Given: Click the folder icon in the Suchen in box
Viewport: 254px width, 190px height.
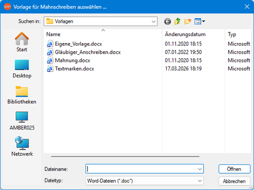Looking at the screenshot, I should (x=50, y=21).
